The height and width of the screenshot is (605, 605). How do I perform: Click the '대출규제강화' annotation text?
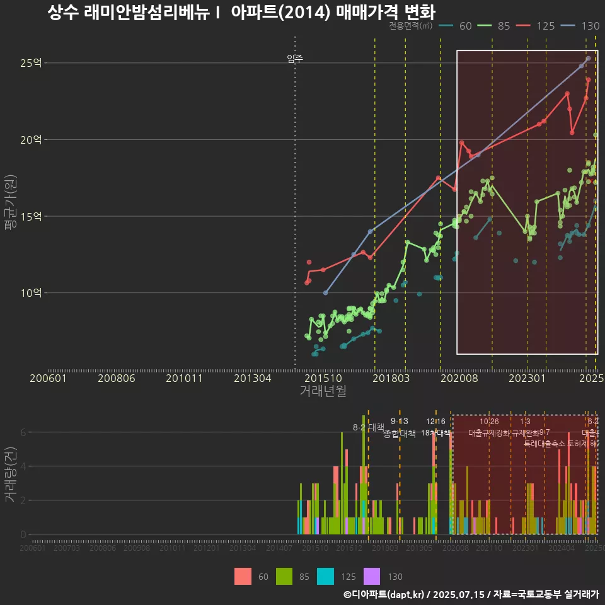point(489,433)
